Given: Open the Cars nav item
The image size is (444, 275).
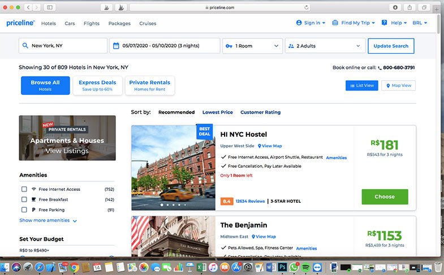Looking at the screenshot, I should (70, 24).
